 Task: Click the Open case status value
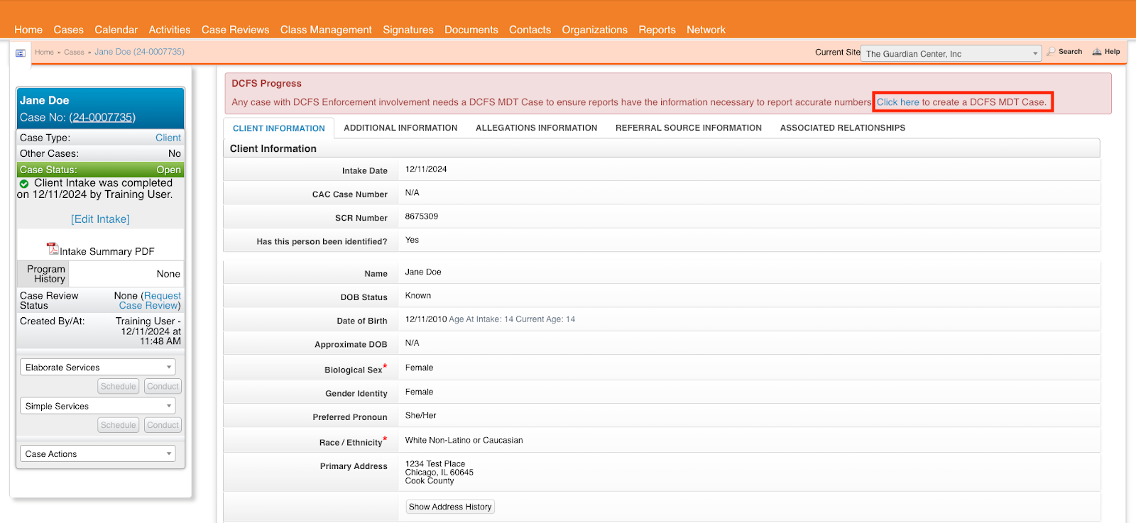coord(168,170)
